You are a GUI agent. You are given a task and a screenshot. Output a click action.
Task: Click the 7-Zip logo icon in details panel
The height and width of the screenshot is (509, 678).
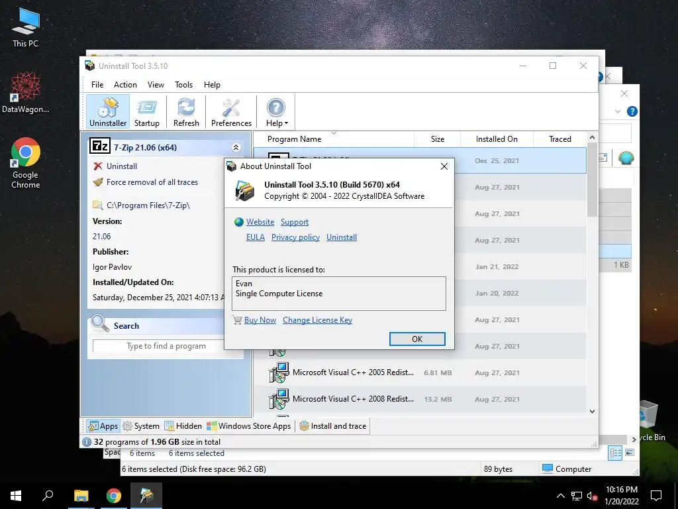click(x=100, y=146)
